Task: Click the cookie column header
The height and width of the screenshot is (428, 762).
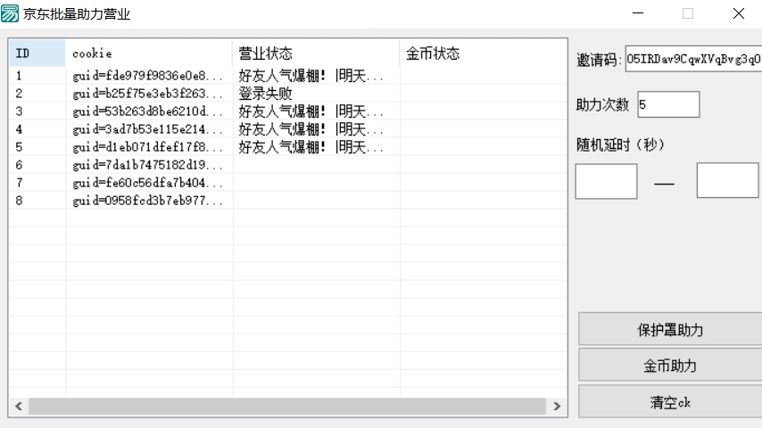Action: (148, 54)
